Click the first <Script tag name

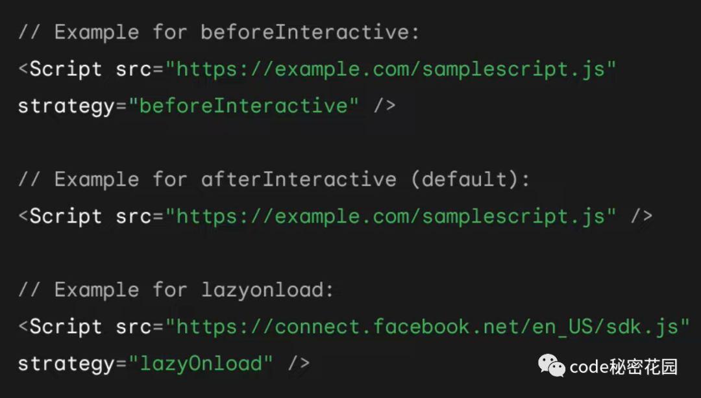click(60, 69)
